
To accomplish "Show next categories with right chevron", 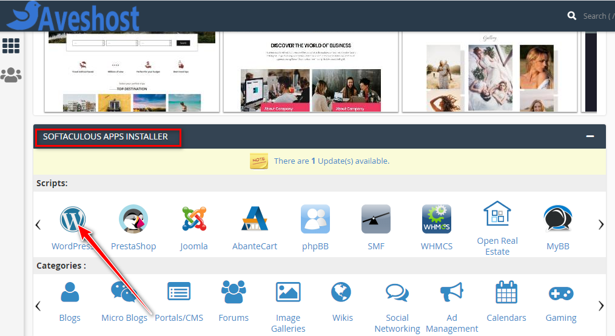I will click(x=601, y=306).
